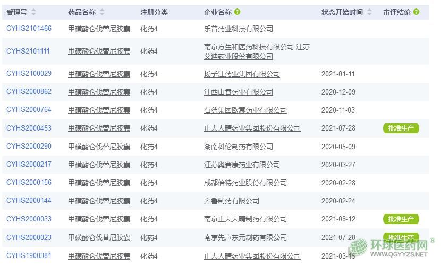Click 批准生产 badge in CYHS2000033 row

click(x=401, y=219)
